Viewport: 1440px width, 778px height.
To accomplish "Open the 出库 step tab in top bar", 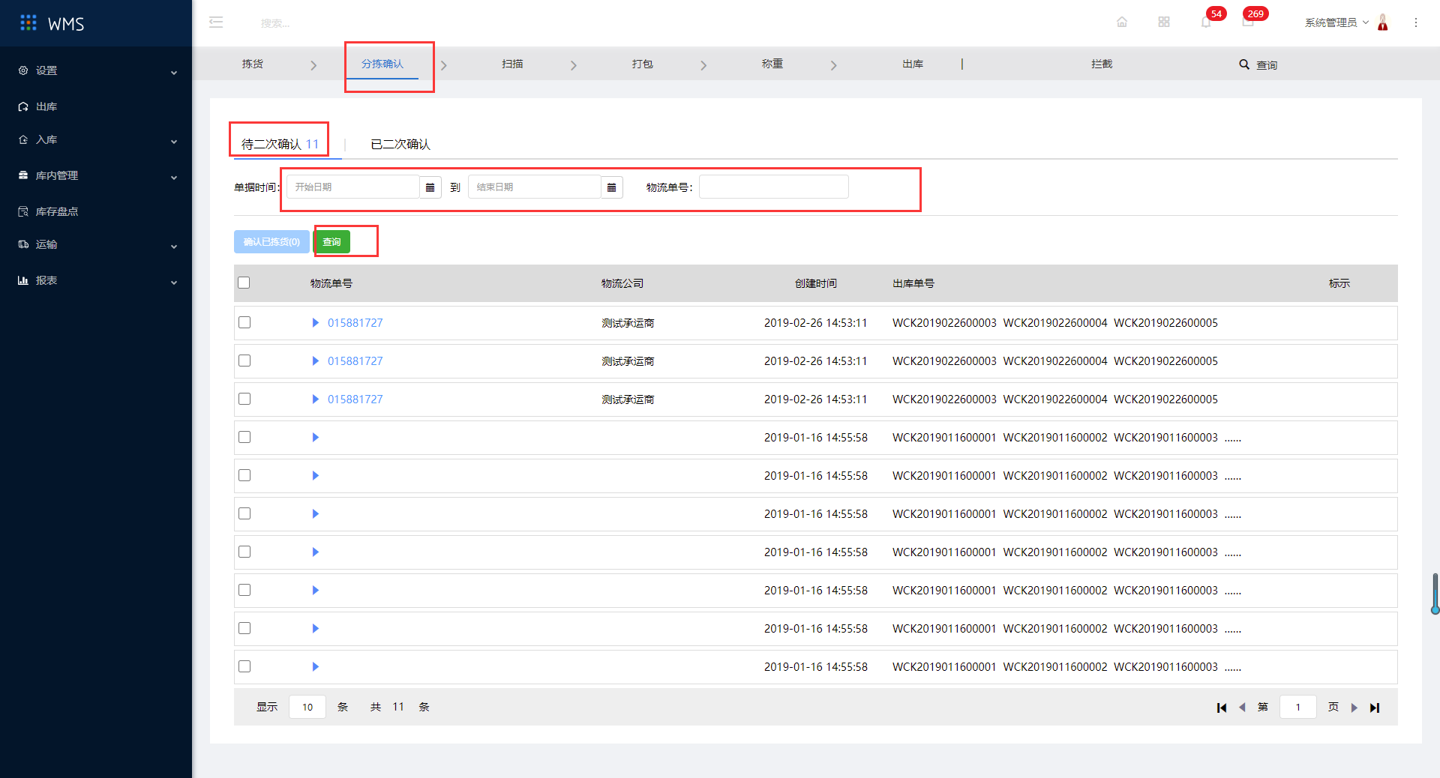I will click(x=913, y=64).
